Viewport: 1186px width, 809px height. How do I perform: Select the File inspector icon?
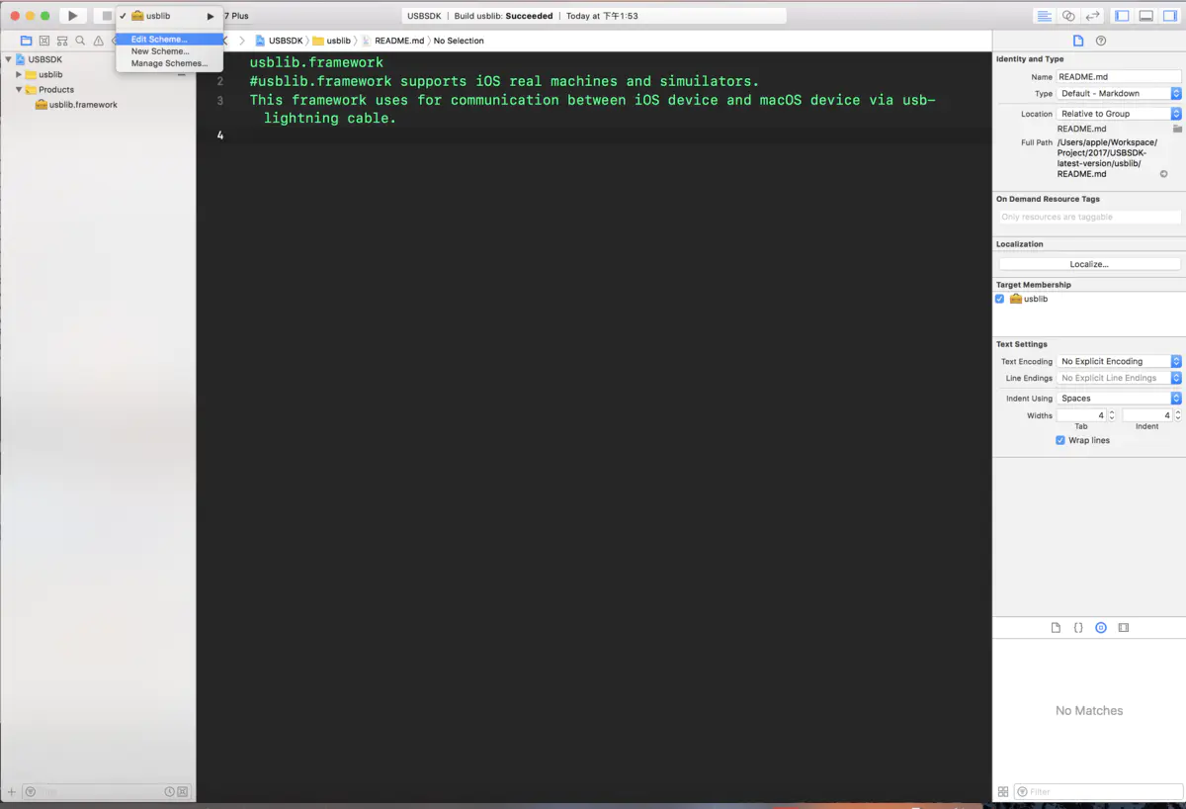(1078, 41)
